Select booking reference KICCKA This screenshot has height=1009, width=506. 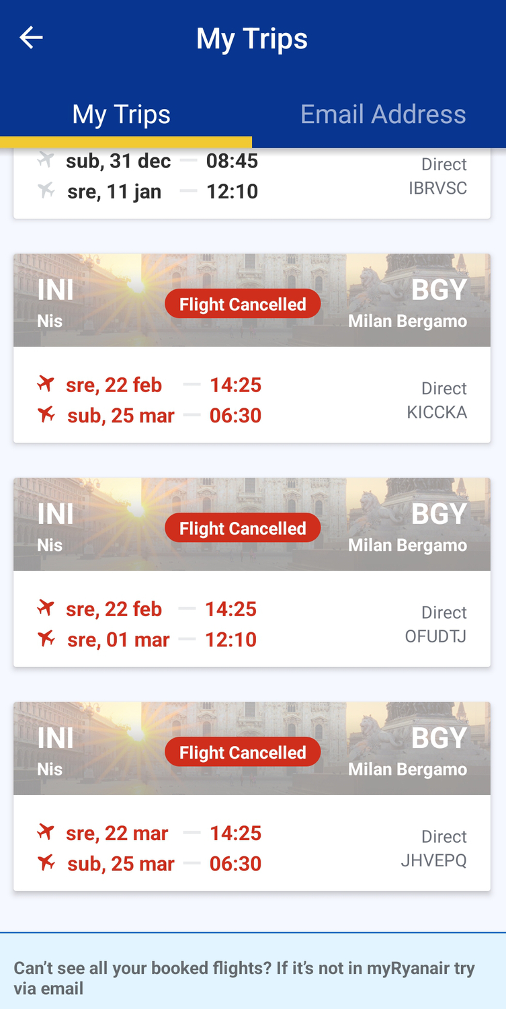(x=437, y=412)
